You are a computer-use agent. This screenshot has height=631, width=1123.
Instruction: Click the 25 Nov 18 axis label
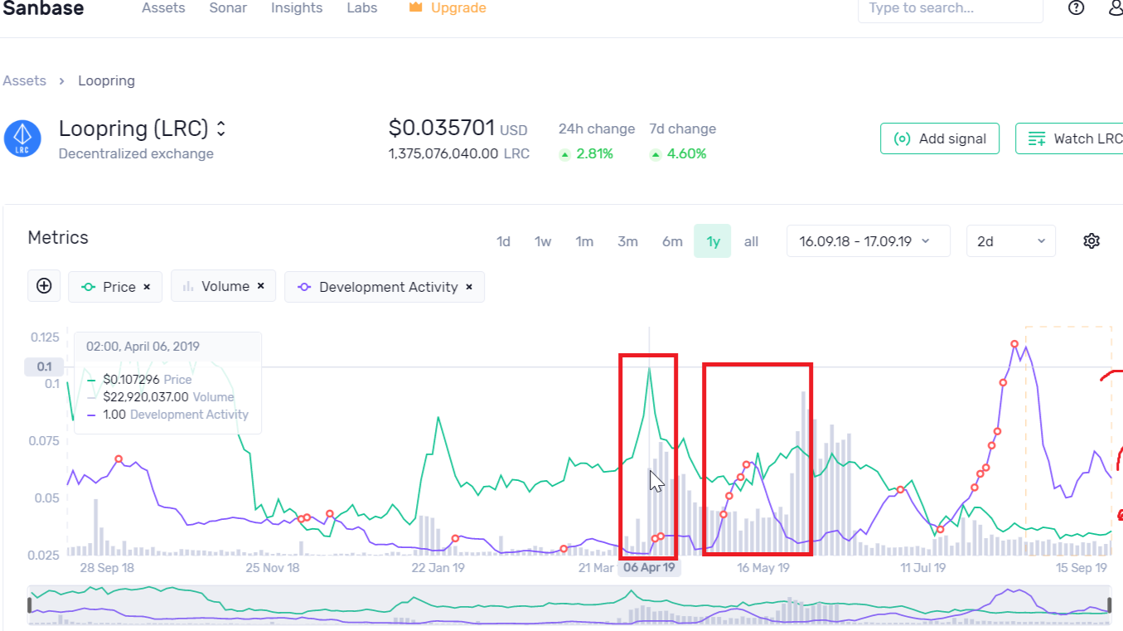(273, 568)
